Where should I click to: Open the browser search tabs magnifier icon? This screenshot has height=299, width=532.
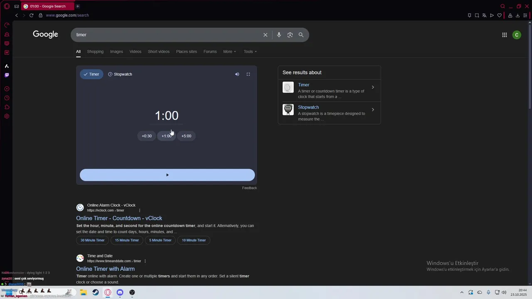click(x=503, y=6)
